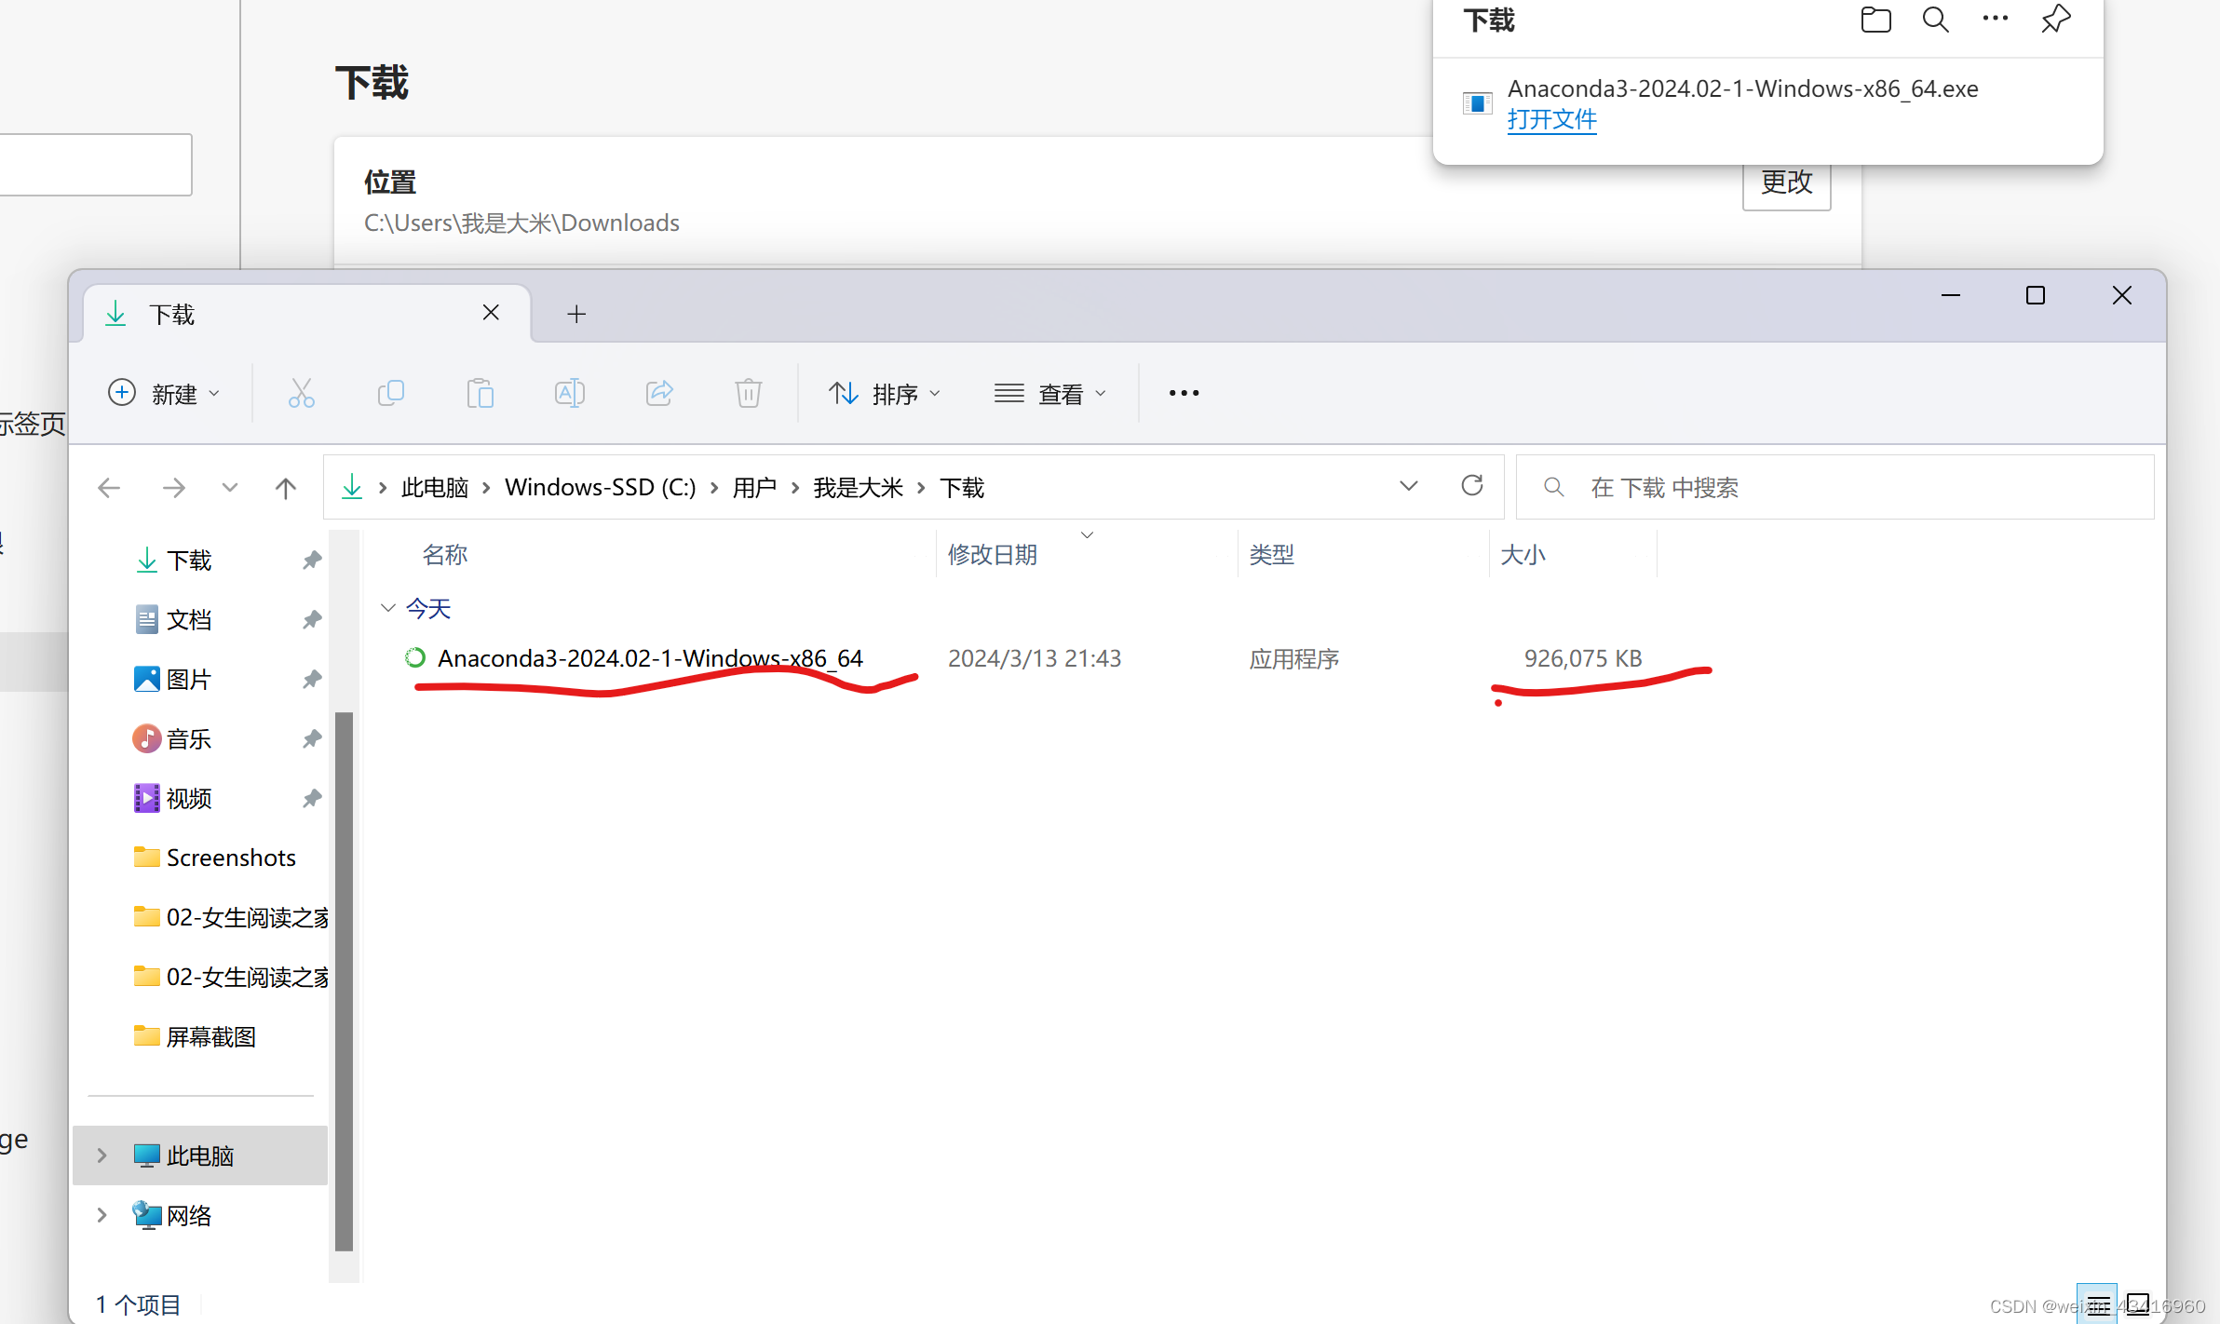Click search icon in browser downloads popup
The height and width of the screenshot is (1324, 2220).
click(1936, 20)
